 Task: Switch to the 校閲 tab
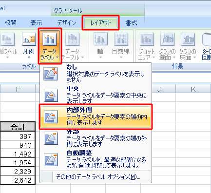click(11, 23)
